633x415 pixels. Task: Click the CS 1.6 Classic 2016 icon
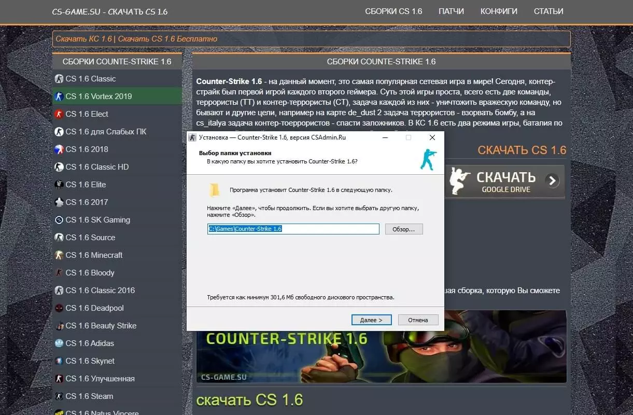tap(59, 290)
